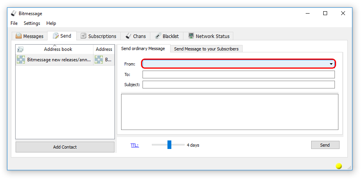This screenshot has width=361, height=180.
Task: Sort by the Address column header
Action: click(104, 49)
